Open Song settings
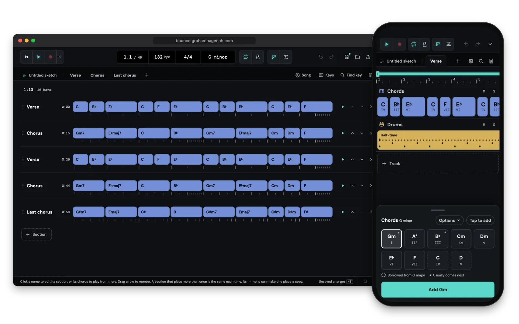The height and width of the screenshot is (324, 519). click(x=303, y=75)
